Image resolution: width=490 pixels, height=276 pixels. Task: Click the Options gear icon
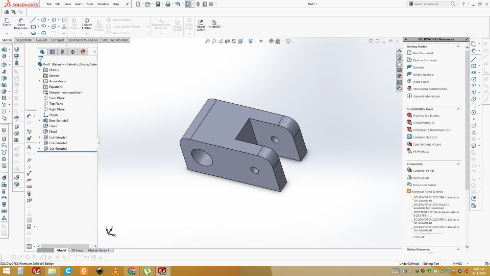pyautogui.click(x=211, y=4)
